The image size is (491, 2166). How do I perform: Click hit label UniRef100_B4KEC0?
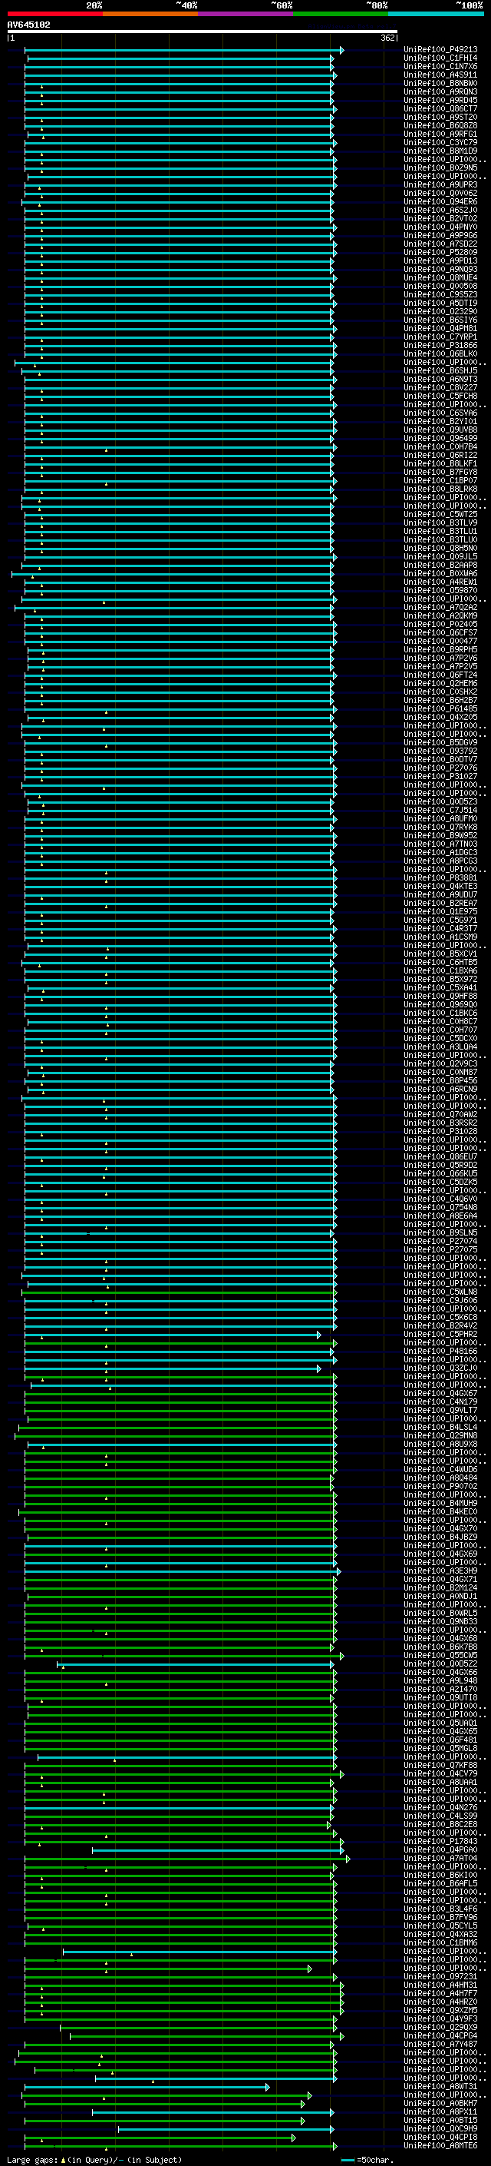[440, 1511]
